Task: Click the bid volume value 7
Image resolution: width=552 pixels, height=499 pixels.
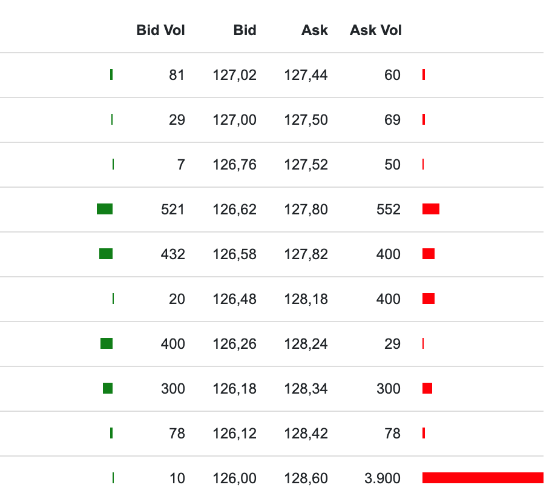Action: (181, 165)
